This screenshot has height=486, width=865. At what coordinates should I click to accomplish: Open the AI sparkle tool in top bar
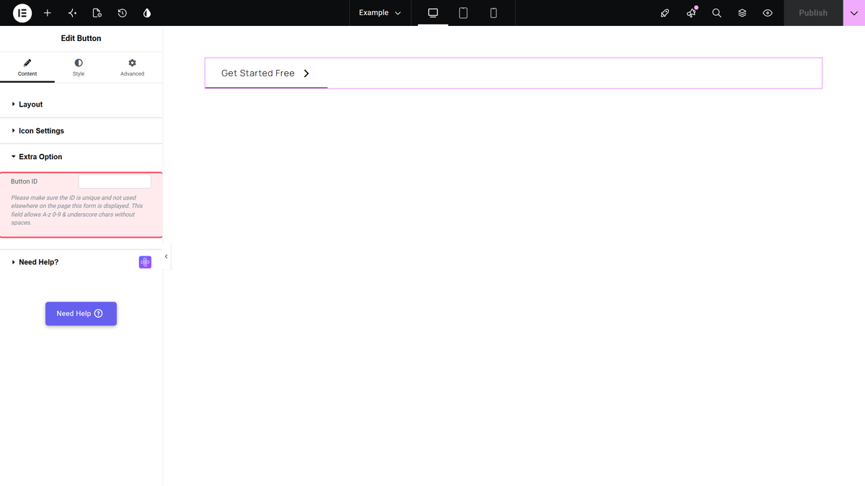pyautogui.click(x=72, y=13)
